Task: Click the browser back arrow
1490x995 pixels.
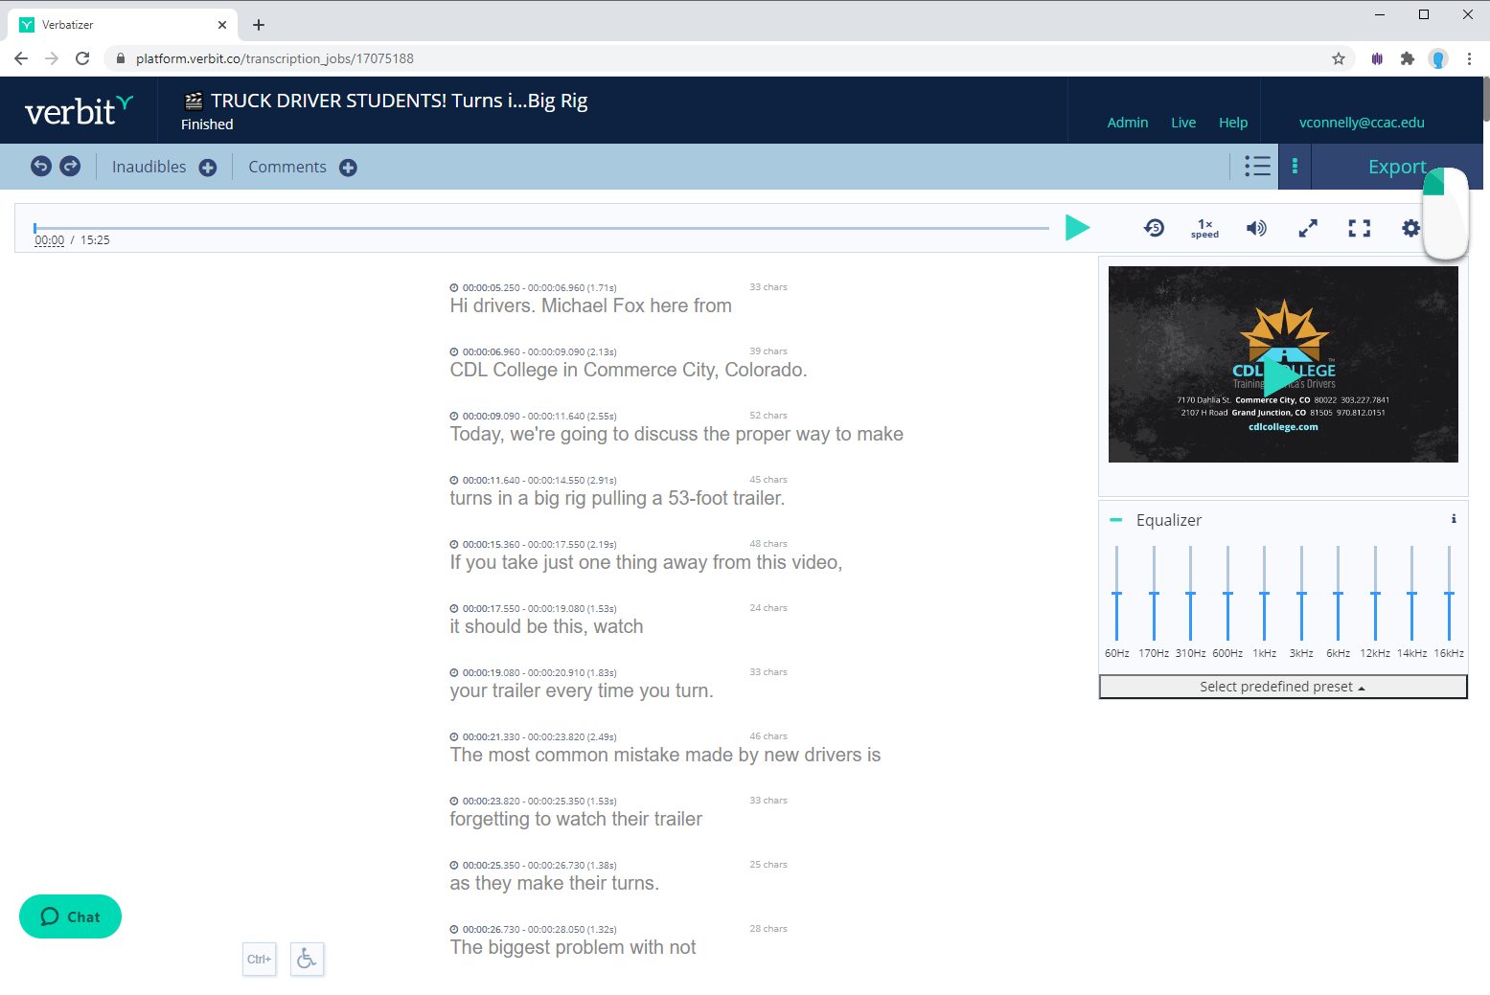Action: 21,58
